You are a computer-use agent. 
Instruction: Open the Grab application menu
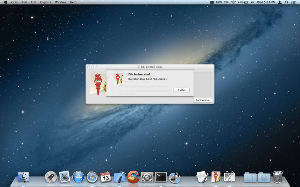15,2
